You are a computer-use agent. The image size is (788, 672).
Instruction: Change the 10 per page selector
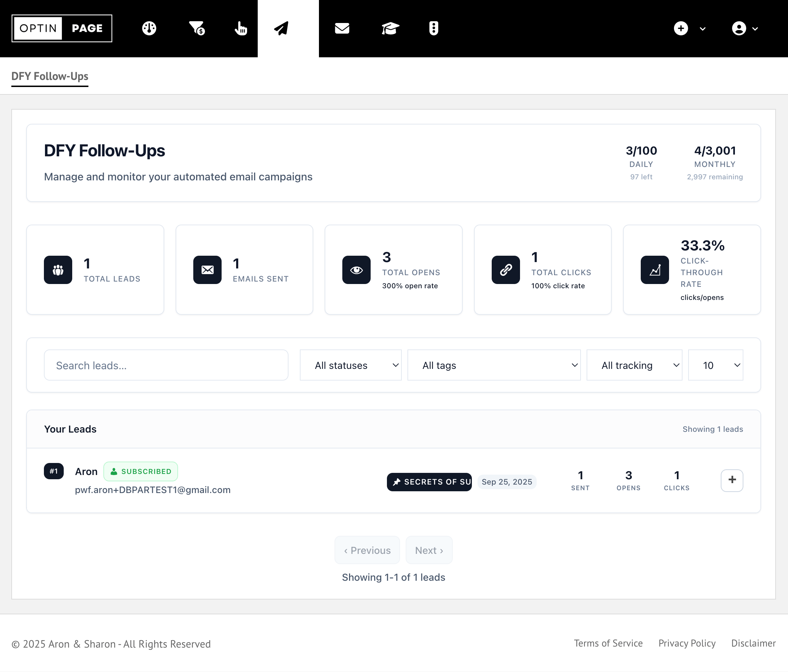715,365
